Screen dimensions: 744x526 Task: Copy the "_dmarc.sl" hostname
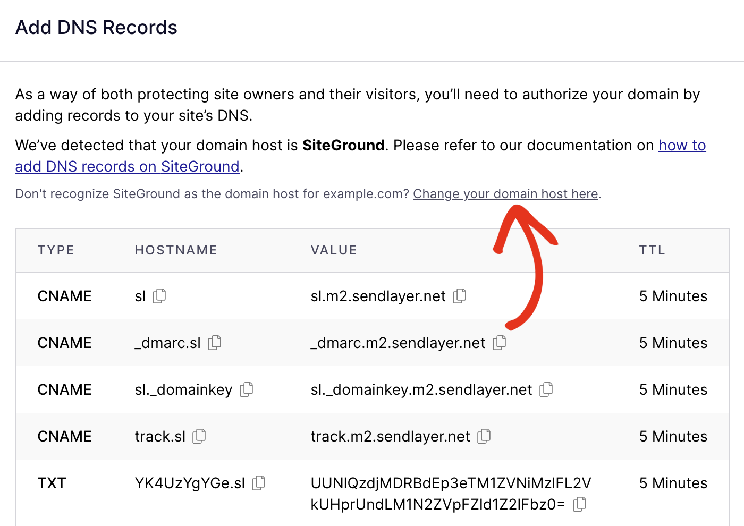pyautogui.click(x=214, y=343)
